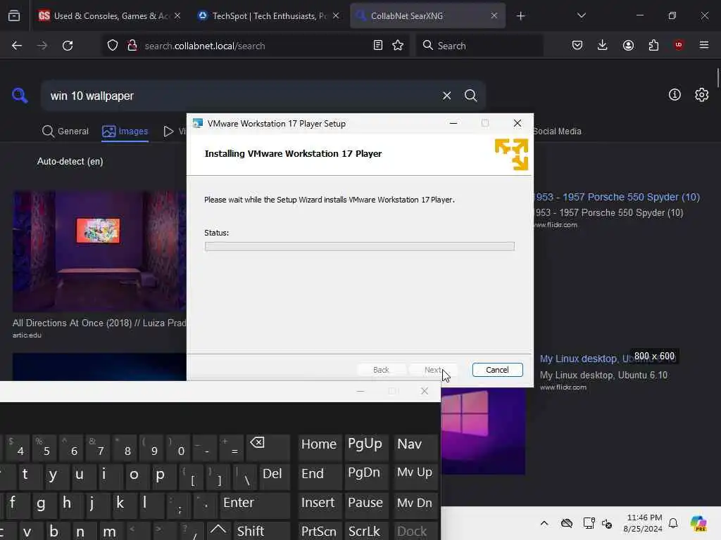Tap the ScrLk key on on-screen keyboard
The width and height of the screenshot is (721, 540).
pos(365,532)
